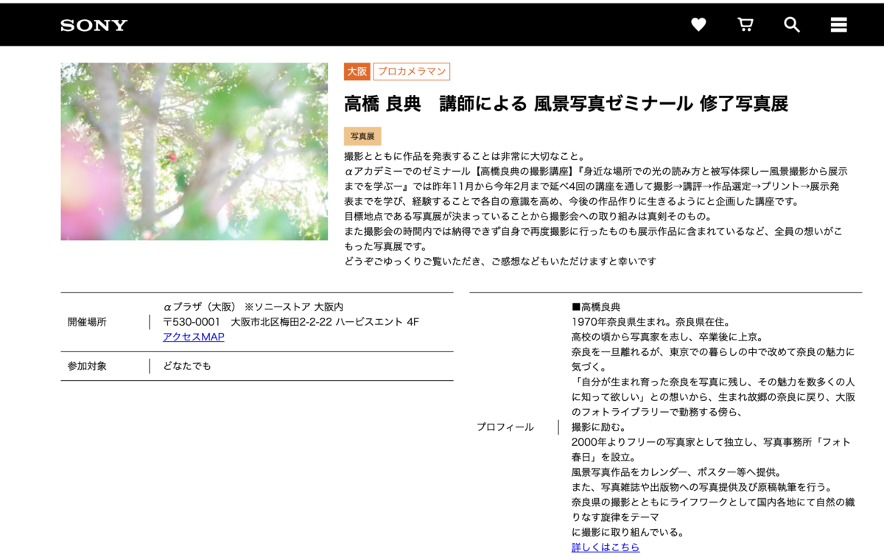Open the favorites heart icon
Image resolution: width=884 pixels, height=560 pixels.
tap(698, 25)
